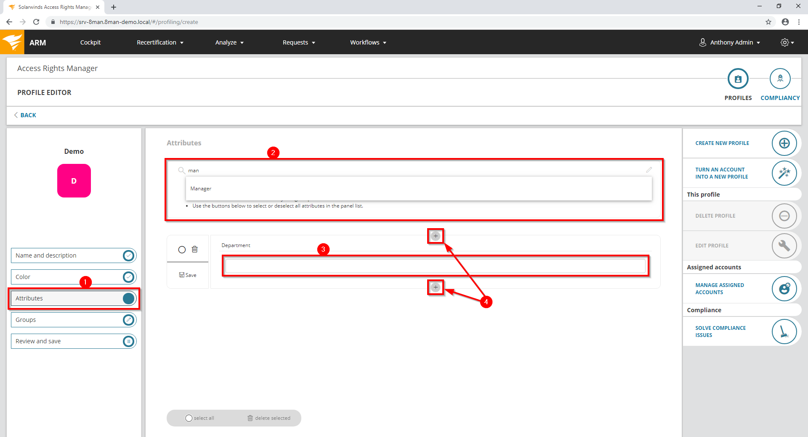Select Manager from the search suggestions
808x437 pixels.
pyautogui.click(x=201, y=189)
